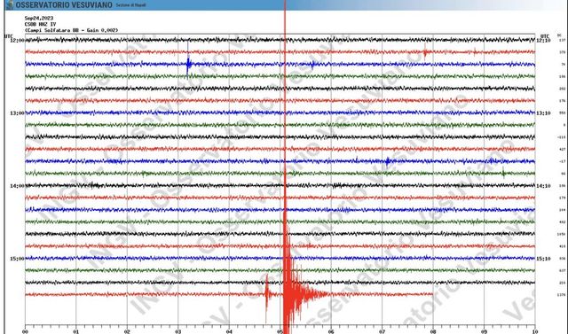
Task: Click the '10' minute axis label
Action: tap(534, 331)
